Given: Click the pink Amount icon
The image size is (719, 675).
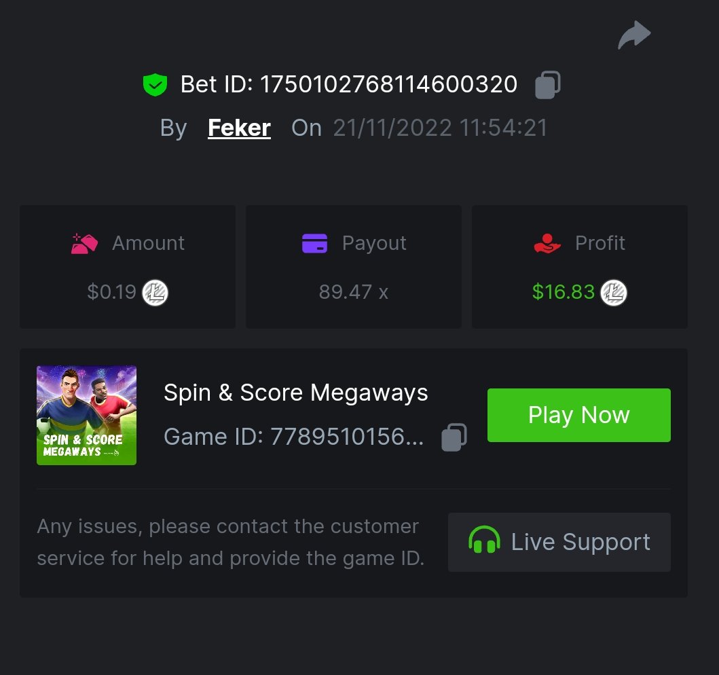Looking at the screenshot, I should click(85, 243).
